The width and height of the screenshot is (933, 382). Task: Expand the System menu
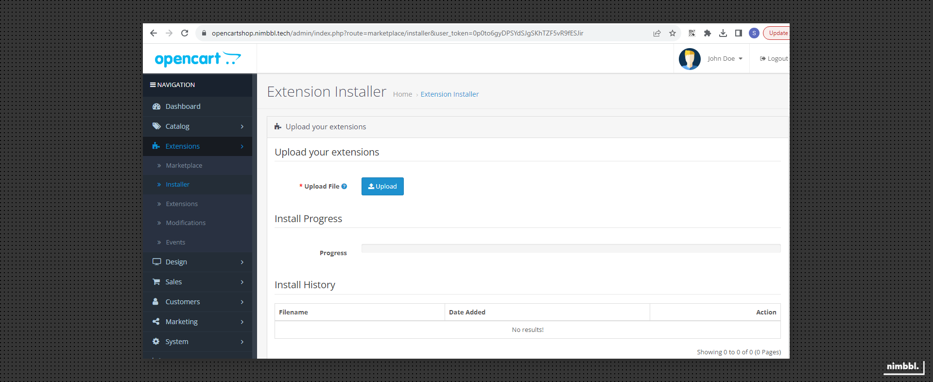(x=197, y=342)
